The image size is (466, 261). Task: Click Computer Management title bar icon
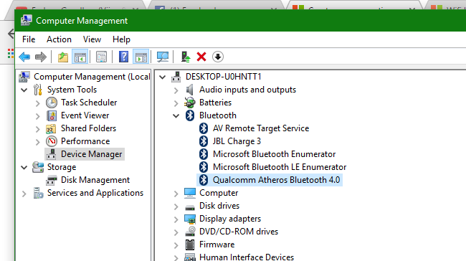pyautogui.click(x=26, y=20)
